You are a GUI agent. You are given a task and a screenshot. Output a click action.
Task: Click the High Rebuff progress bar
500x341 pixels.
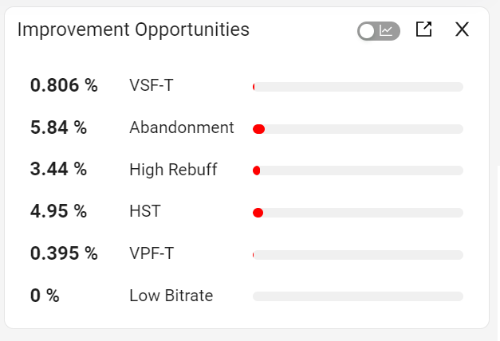(357, 170)
